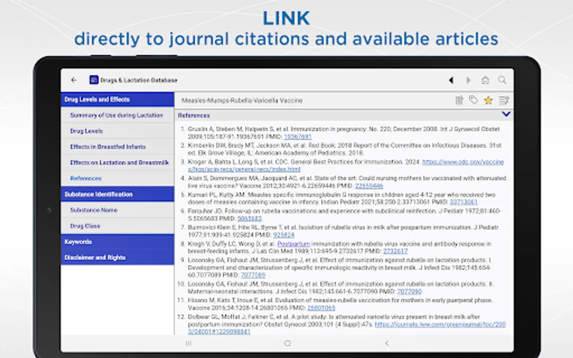
Task: Open PMID link 5065683
Action: tap(249, 218)
